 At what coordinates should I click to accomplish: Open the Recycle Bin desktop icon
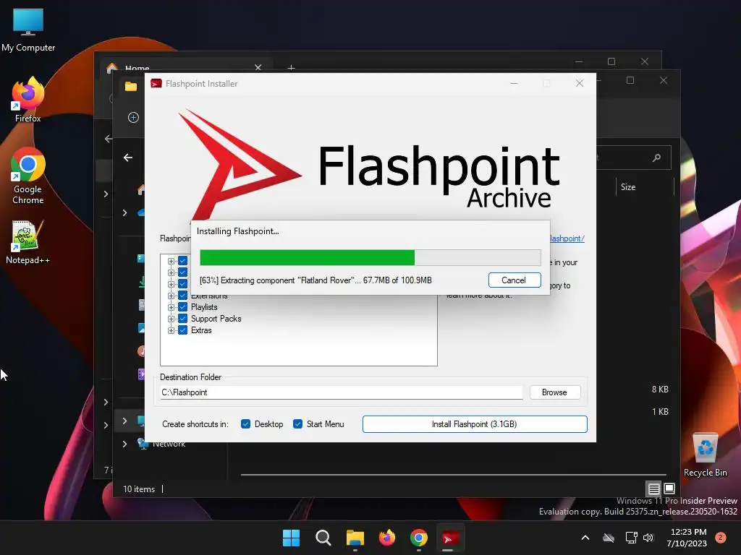pyautogui.click(x=705, y=455)
